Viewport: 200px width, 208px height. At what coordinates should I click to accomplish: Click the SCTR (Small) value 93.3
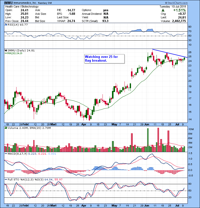coord(105,21)
